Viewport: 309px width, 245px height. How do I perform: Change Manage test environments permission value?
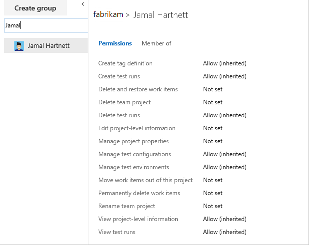225,167
